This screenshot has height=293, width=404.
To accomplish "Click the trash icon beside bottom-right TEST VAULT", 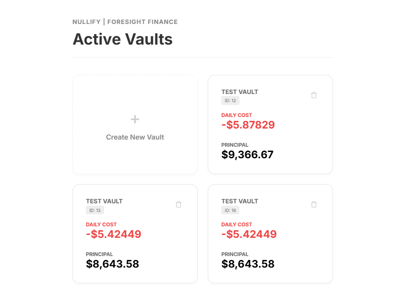I will [x=314, y=204].
